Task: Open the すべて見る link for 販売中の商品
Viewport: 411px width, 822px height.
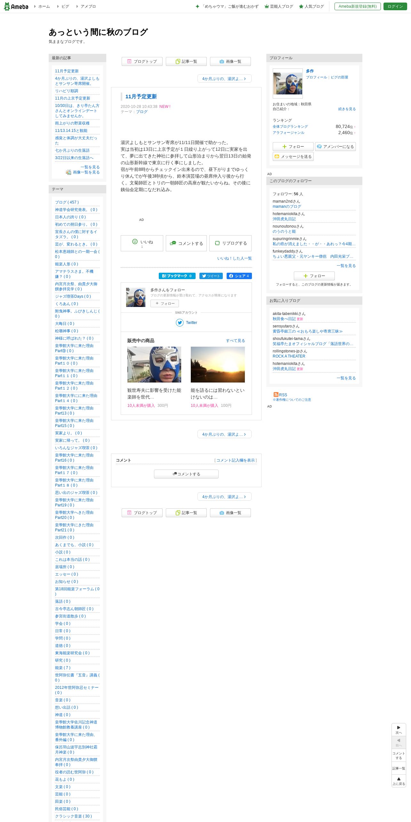Action: coord(236,341)
